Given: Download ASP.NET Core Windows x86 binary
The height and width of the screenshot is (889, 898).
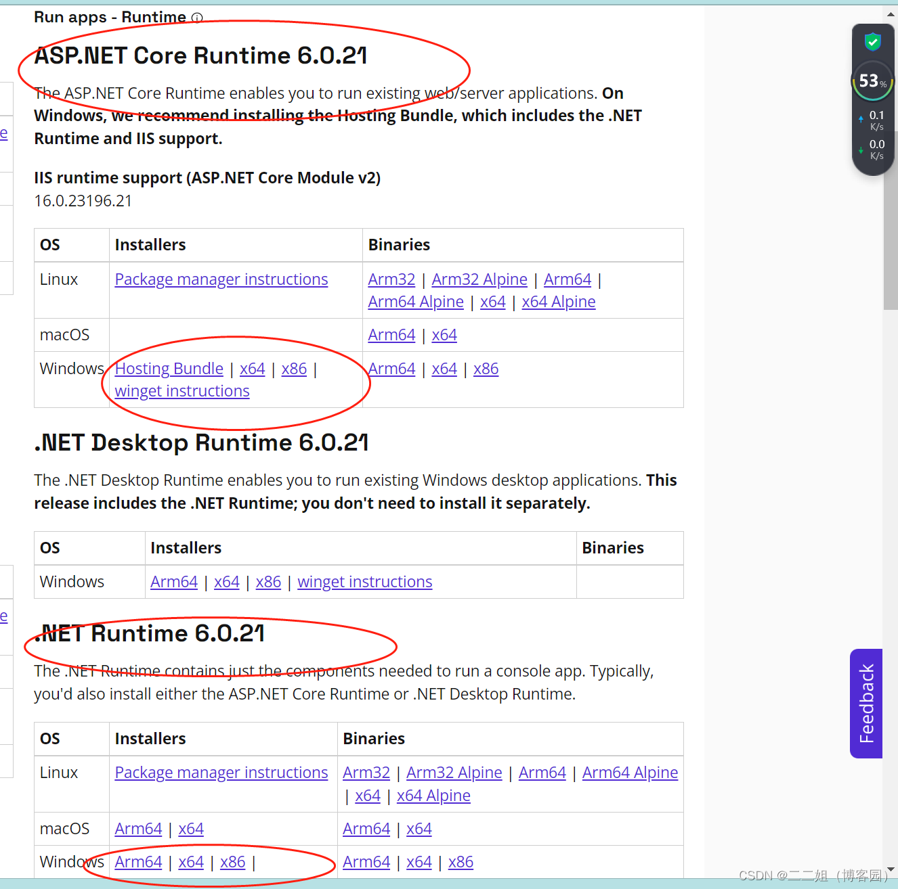Looking at the screenshot, I should pyautogui.click(x=486, y=369).
